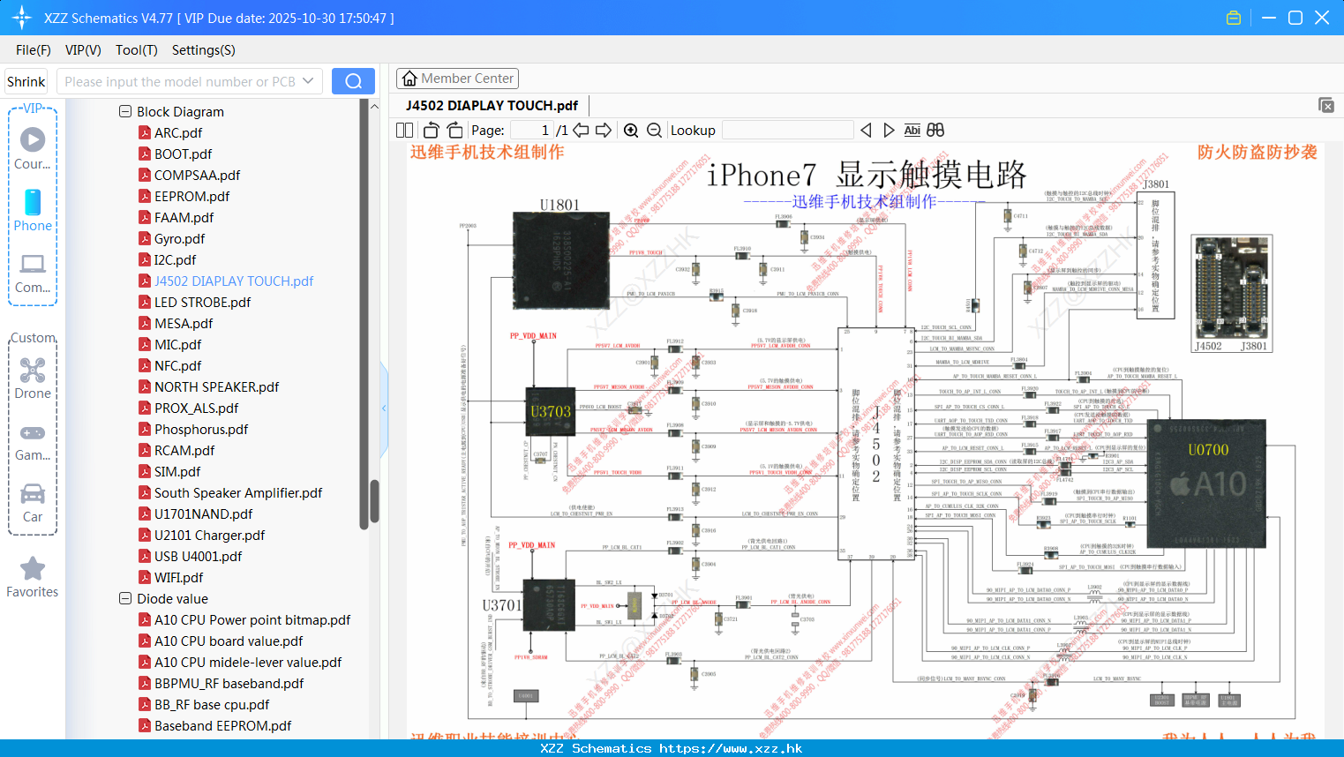The height and width of the screenshot is (757, 1344).
Task: Open MIC.pdf in the tree
Action: click(177, 344)
